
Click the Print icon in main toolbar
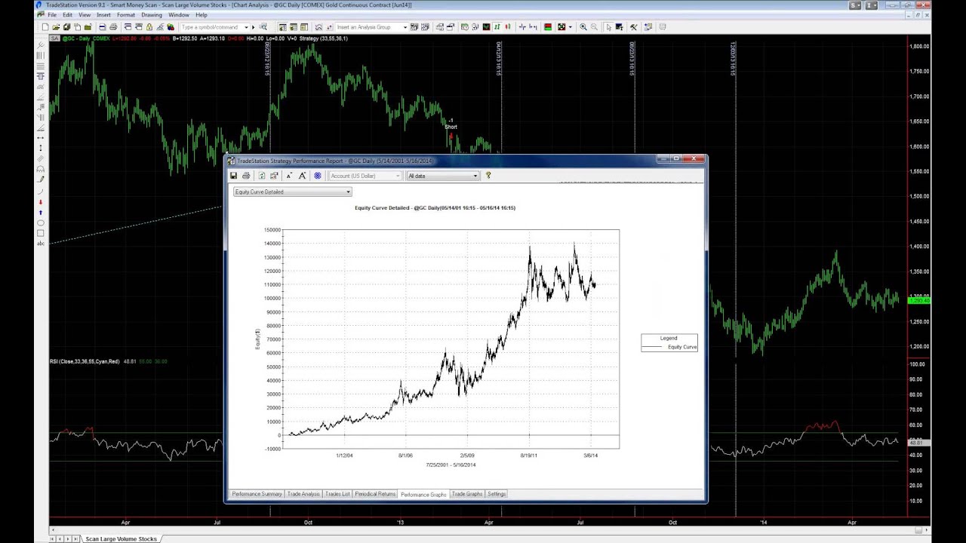pyautogui.click(x=113, y=27)
